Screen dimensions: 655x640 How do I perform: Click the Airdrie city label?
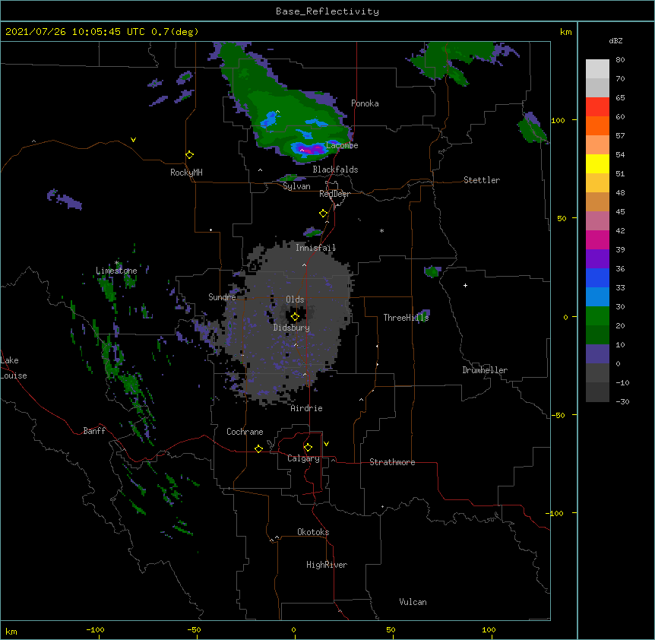click(306, 408)
